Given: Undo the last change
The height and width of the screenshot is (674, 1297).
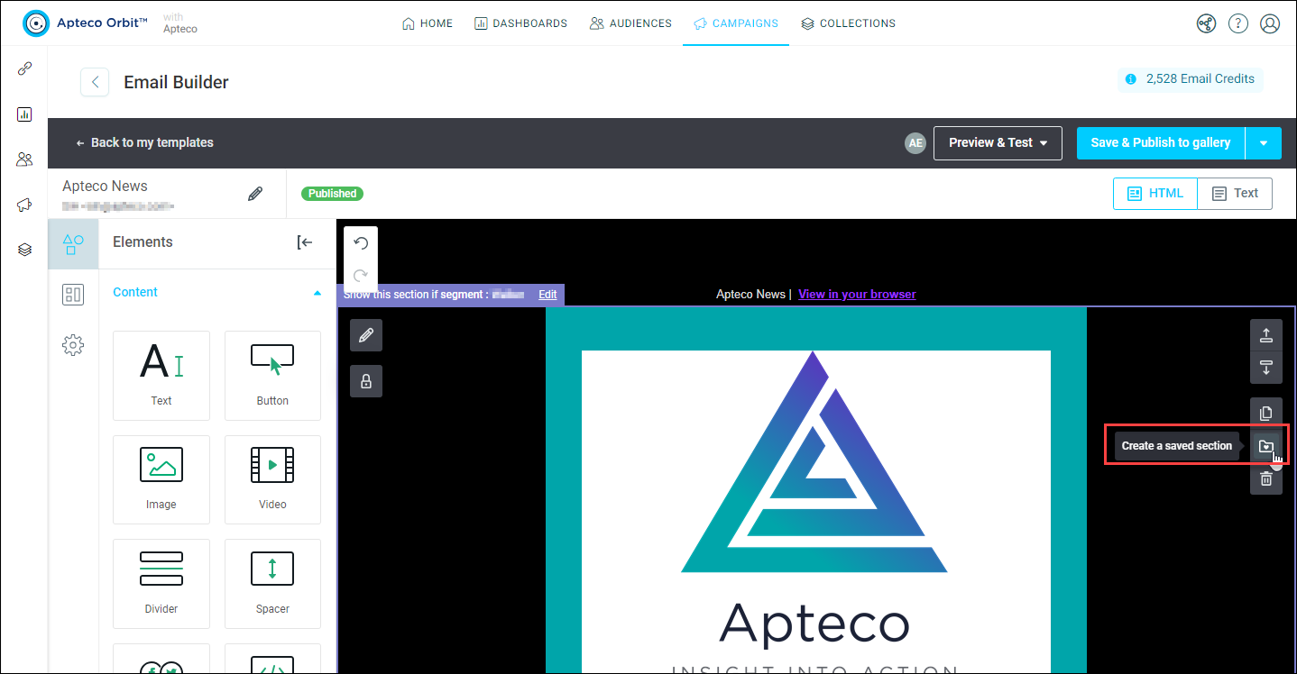Looking at the screenshot, I should point(361,243).
